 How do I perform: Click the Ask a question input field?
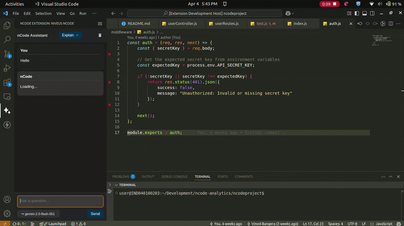coord(60,201)
